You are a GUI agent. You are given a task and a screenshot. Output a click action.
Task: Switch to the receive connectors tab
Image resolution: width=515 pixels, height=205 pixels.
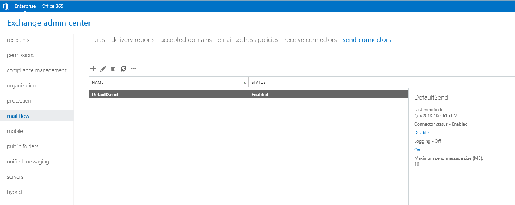[x=310, y=40]
